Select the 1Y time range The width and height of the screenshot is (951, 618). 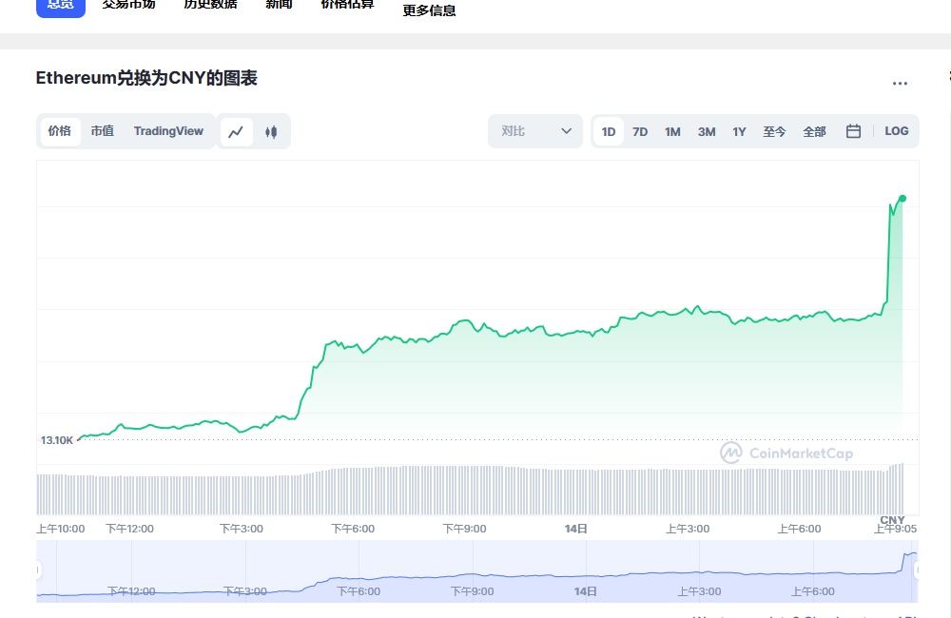pos(739,131)
